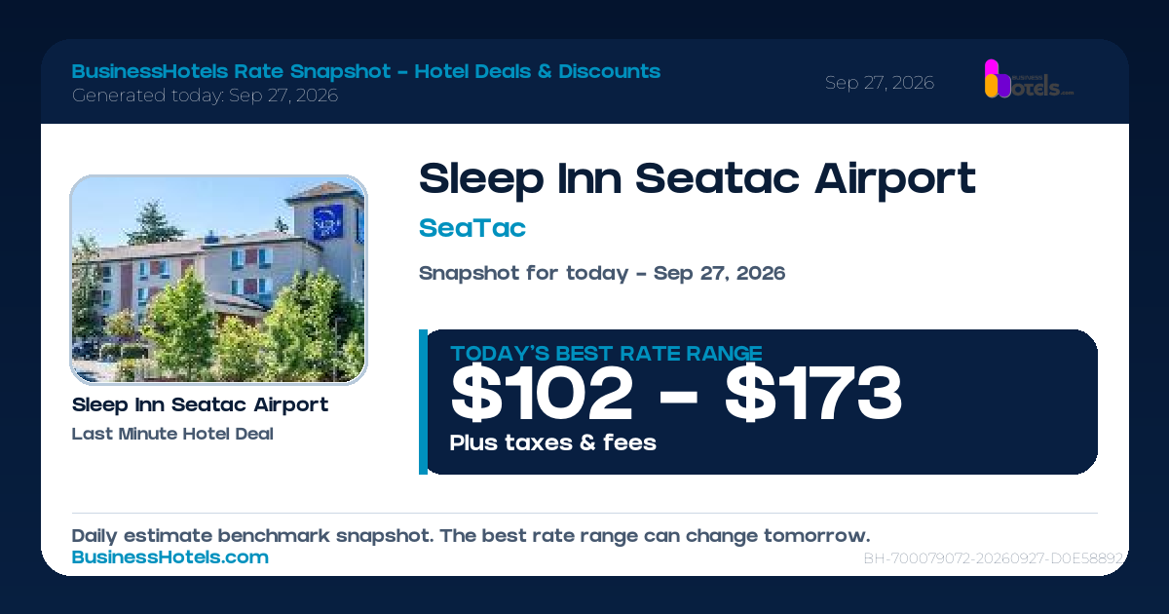Click the $102 - $173 rate range
Viewport: 1169px width, 614px height.
pos(676,394)
